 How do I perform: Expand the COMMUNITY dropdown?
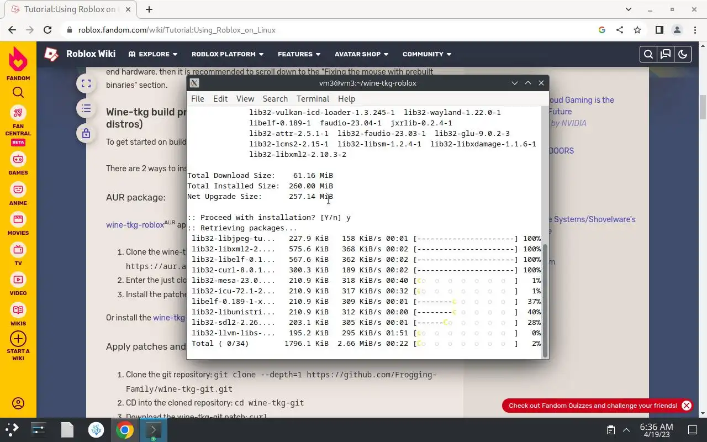click(x=427, y=54)
